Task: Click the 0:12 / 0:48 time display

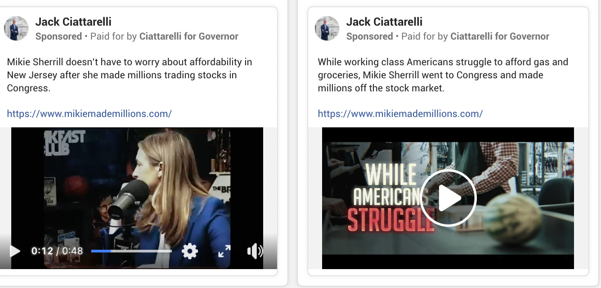Action: point(57,251)
